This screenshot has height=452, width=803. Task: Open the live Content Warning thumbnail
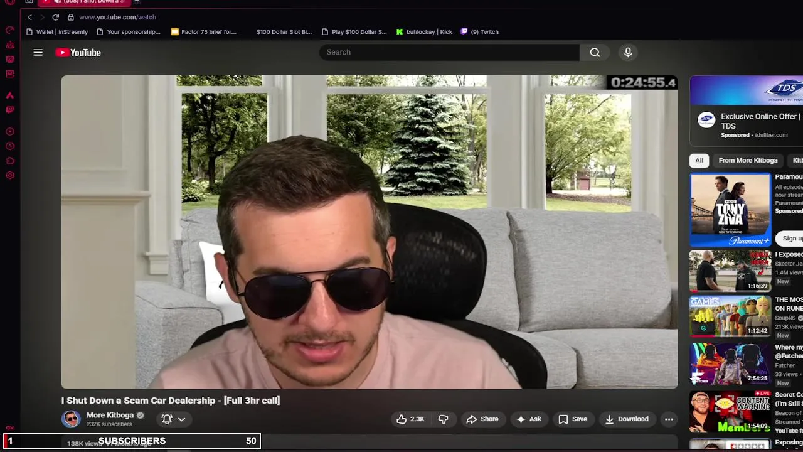(x=730, y=412)
